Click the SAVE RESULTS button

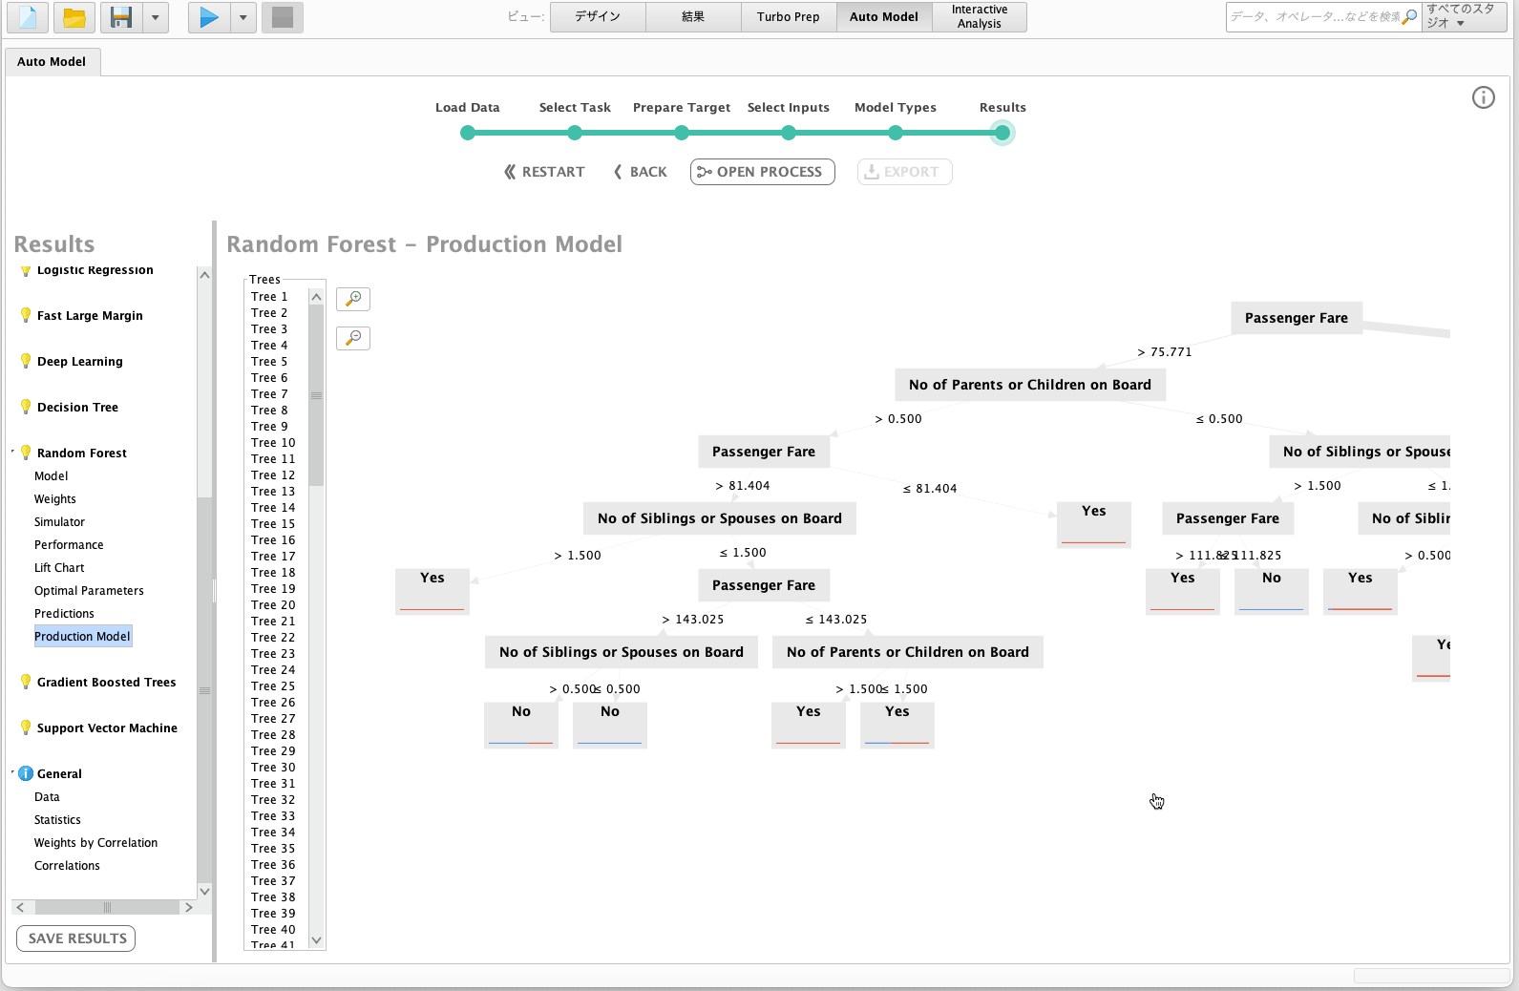76,938
